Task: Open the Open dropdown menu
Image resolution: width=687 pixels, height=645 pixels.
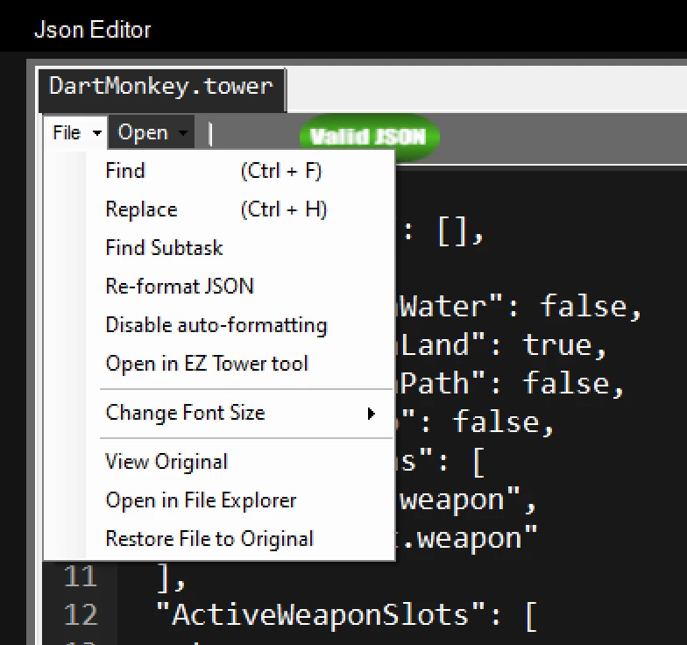Action: click(x=152, y=132)
